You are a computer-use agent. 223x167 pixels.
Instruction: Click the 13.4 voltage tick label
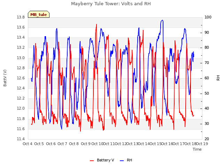point(21,38)
